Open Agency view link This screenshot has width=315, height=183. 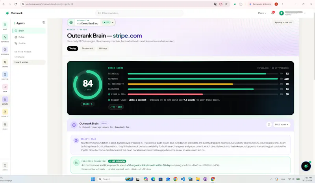pos(283,22)
